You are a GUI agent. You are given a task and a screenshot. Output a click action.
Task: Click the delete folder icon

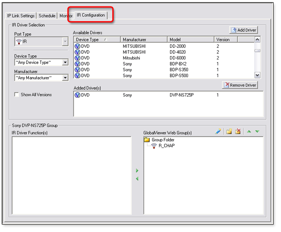(238, 132)
